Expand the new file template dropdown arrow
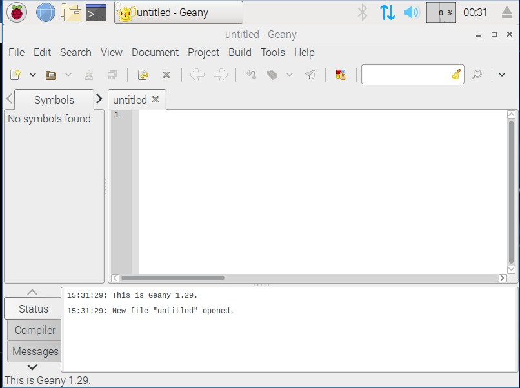Image resolution: width=520 pixels, height=388 pixels. 33,75
